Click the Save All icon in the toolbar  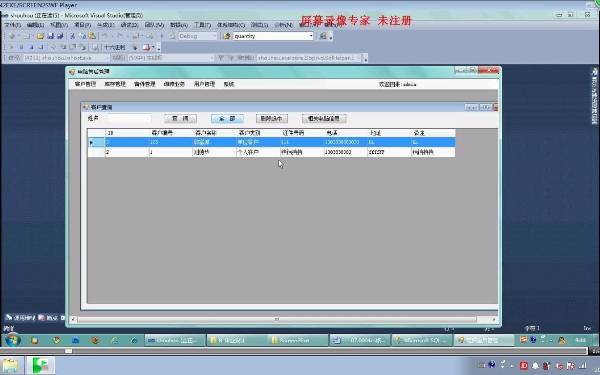pyautogui.click(x=61, y=36)
